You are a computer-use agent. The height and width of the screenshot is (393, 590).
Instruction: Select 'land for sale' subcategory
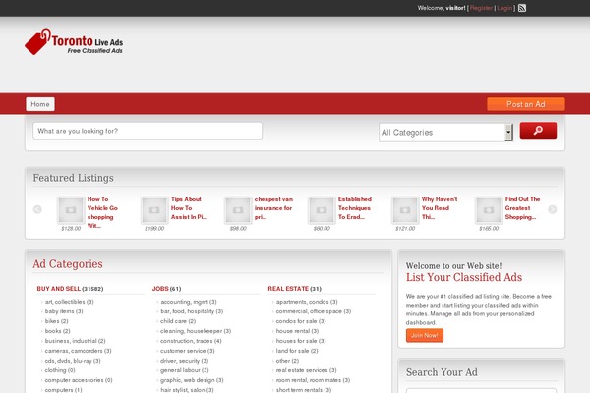[x=292, y=351]
